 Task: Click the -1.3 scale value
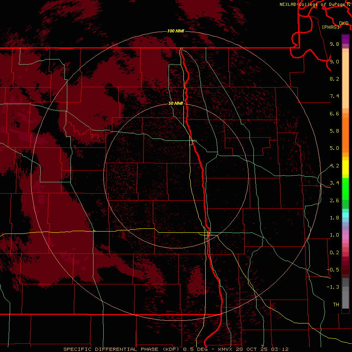coord(333,287)
